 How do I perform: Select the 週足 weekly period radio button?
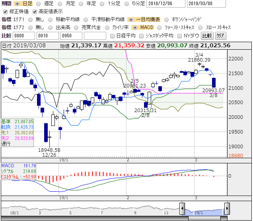point(38,4)
